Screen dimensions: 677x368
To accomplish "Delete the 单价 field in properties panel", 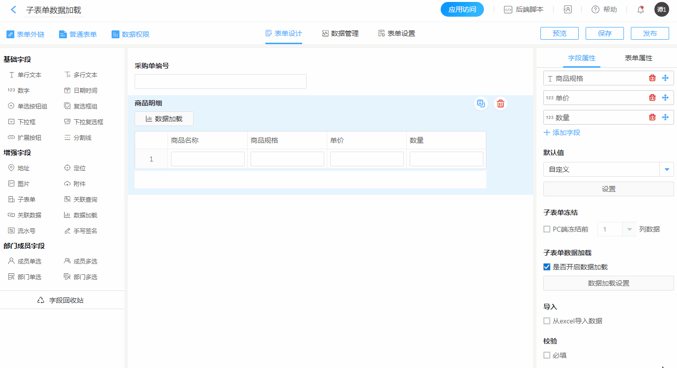I will click(652, 98).
